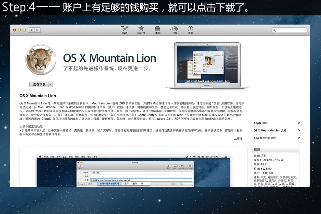Image resolution: width=321 pixels, height=214 pixels.
Task: Go forward with the right arrow button
Action: point(38,30)
